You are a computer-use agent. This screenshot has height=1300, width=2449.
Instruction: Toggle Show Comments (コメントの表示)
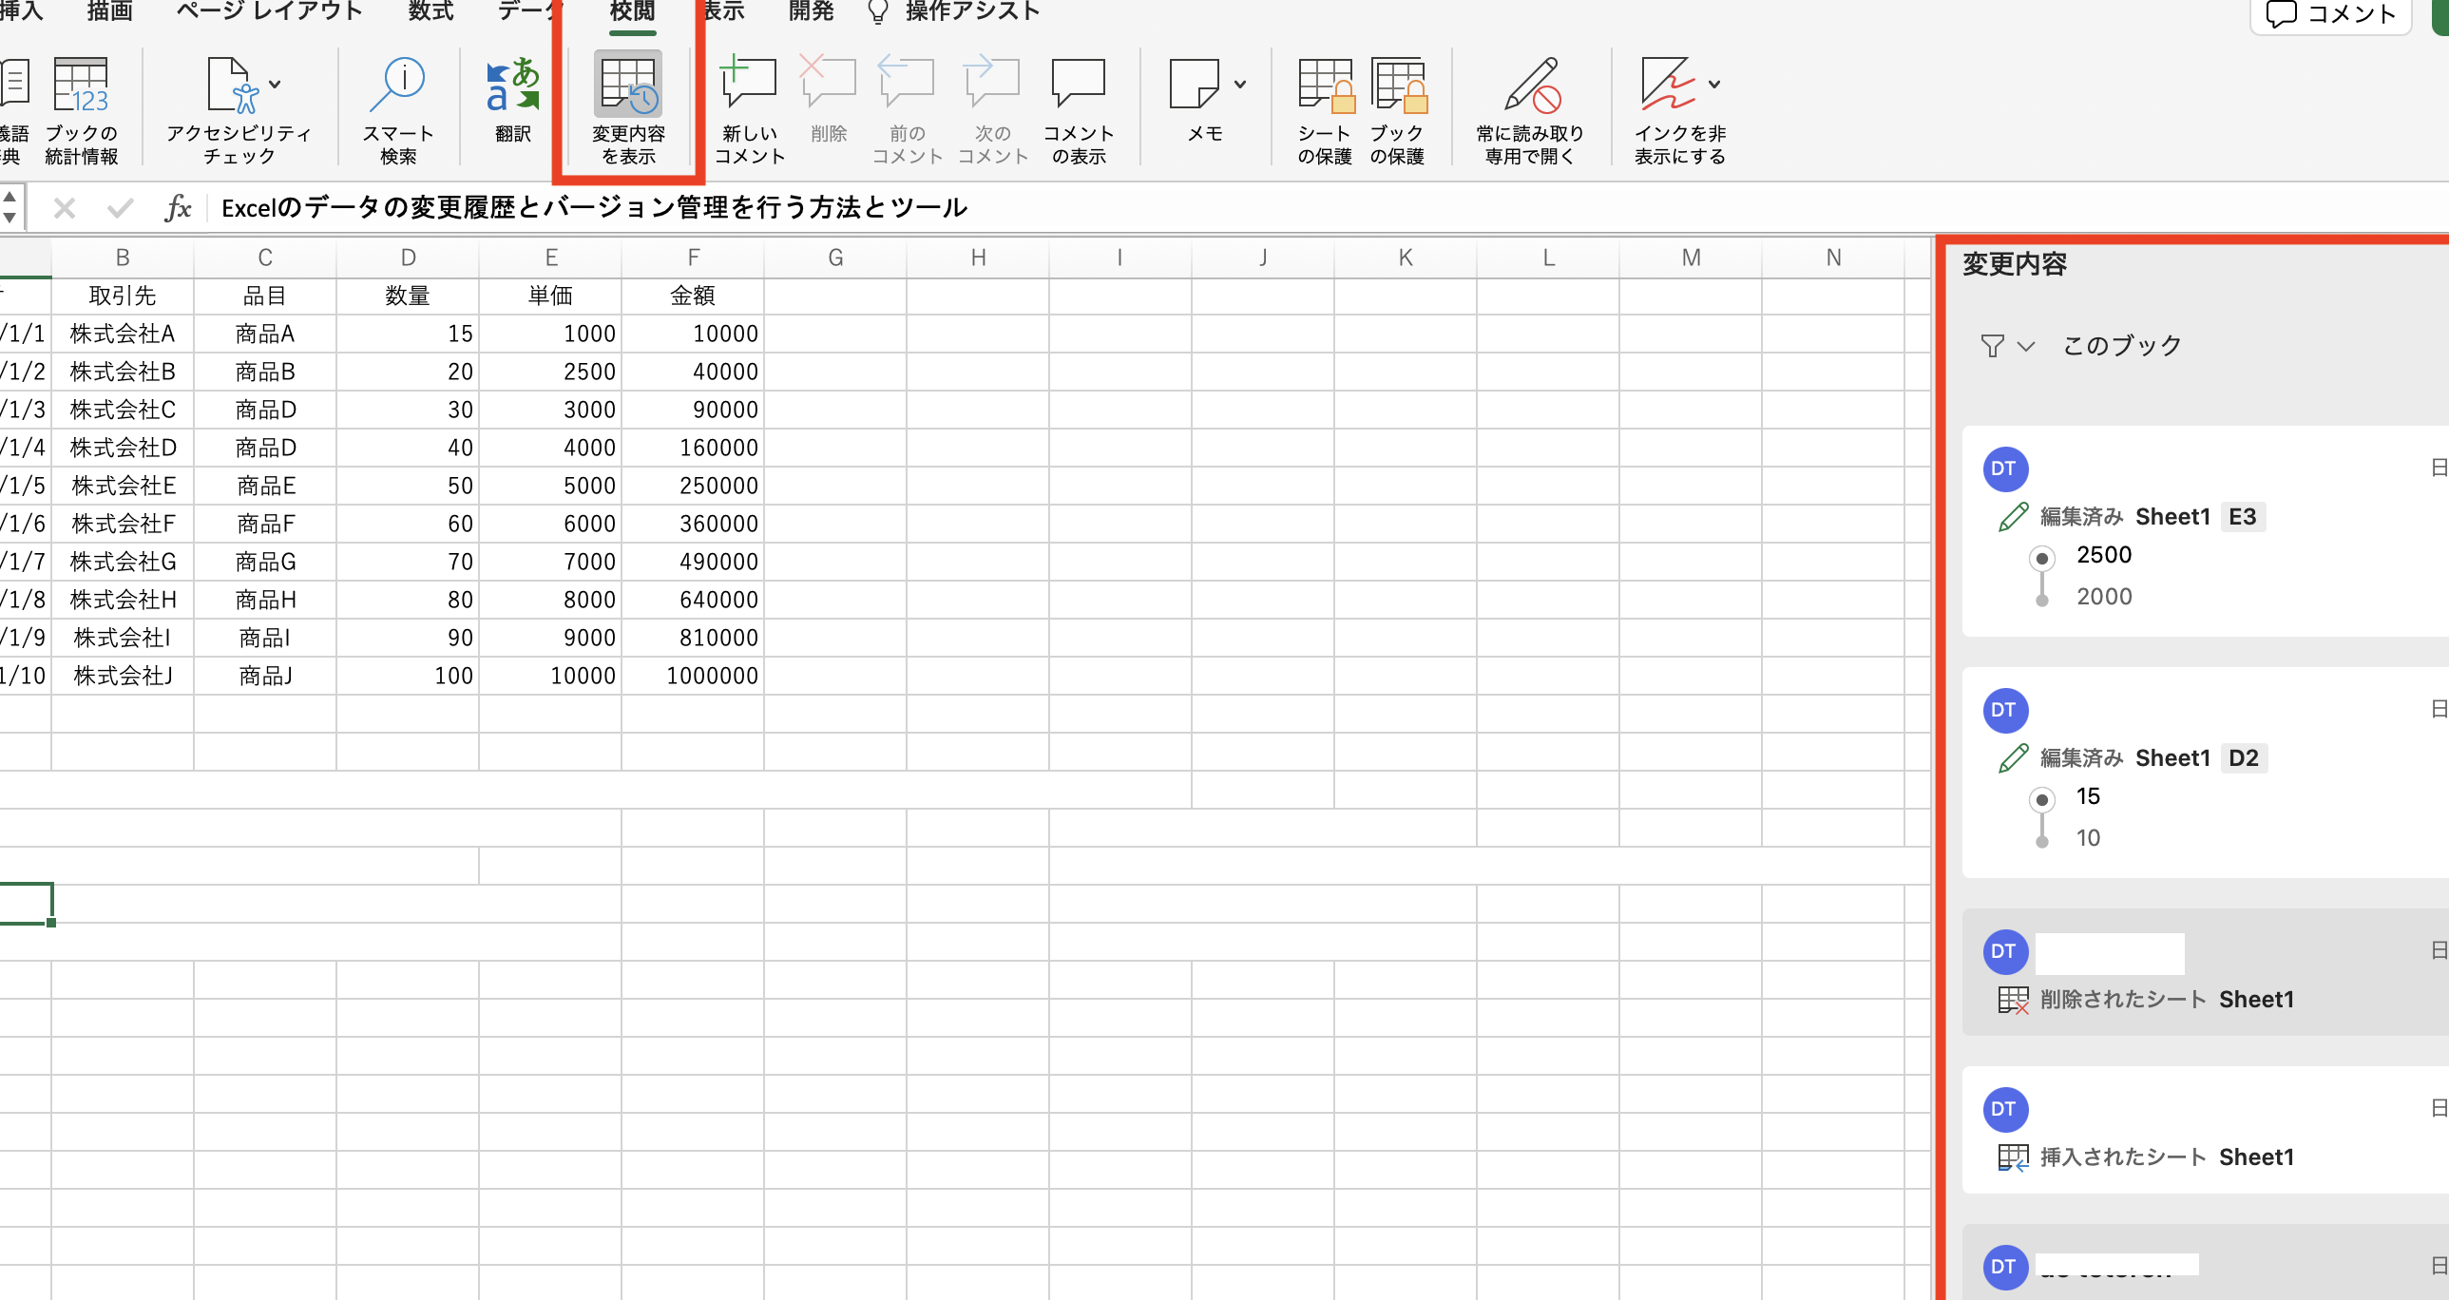1078,86
